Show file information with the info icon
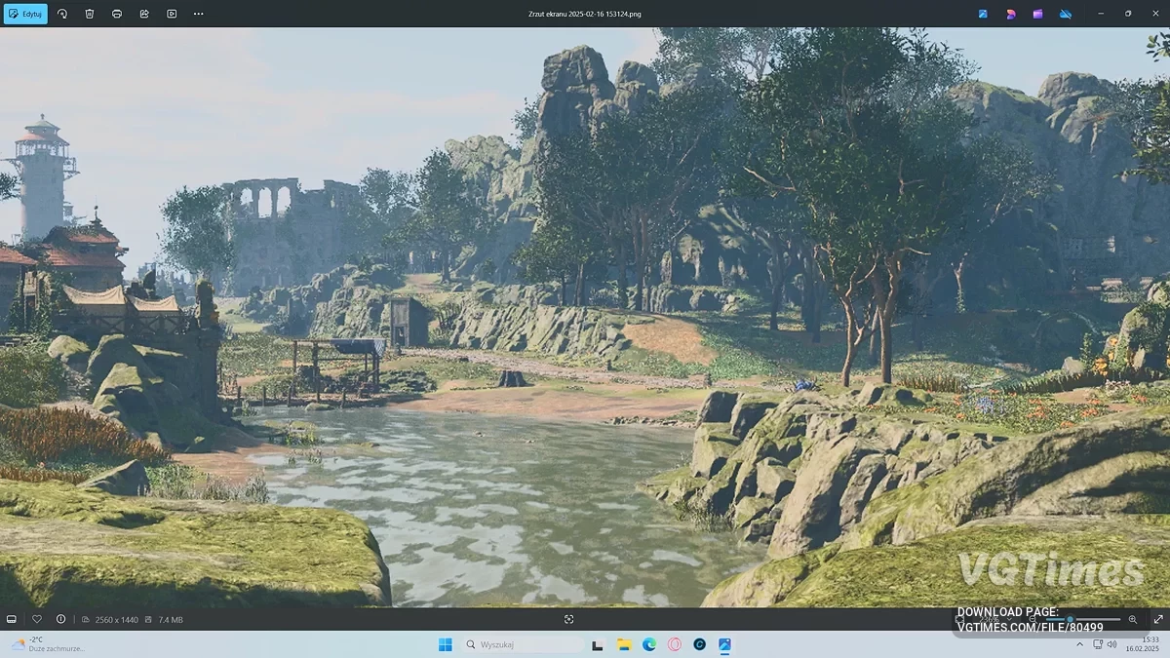 point(61,619)
